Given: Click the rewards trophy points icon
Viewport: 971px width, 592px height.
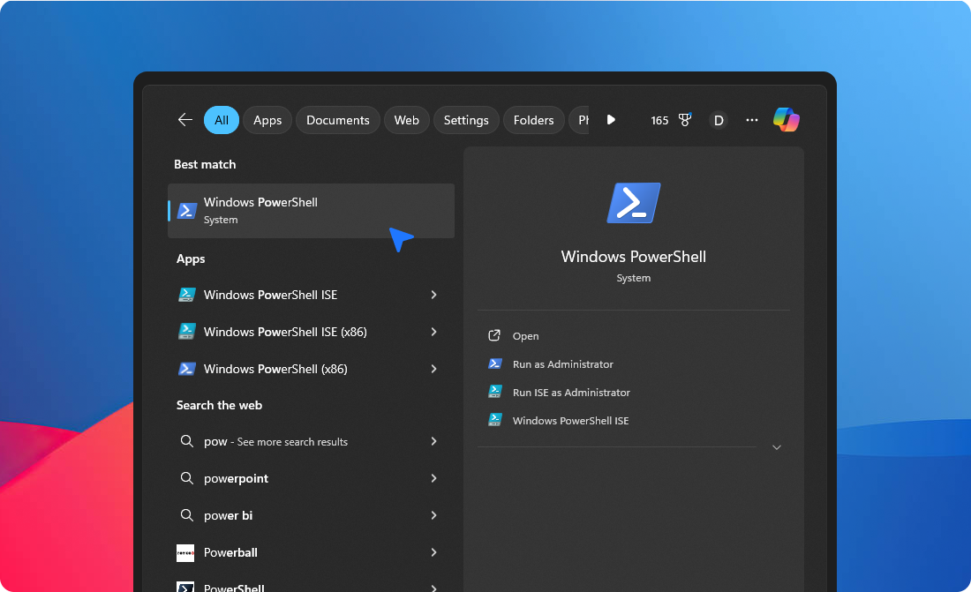Looking at the screenshot, I should click(x=684, y=120).
